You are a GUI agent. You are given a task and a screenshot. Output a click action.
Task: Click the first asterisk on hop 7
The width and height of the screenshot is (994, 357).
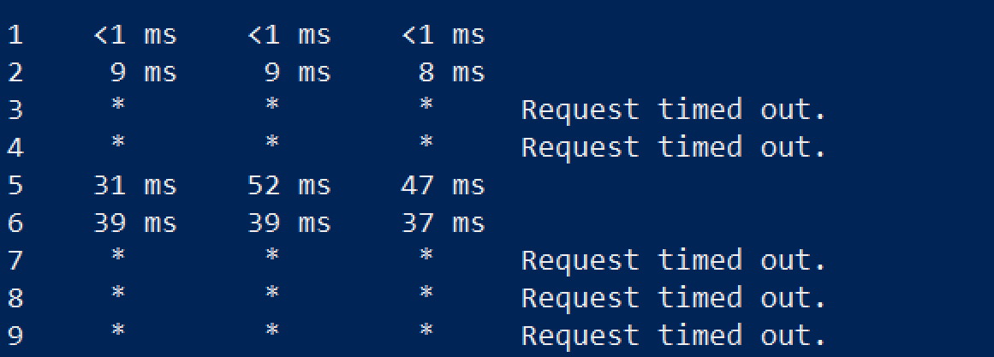click(118, 257)
